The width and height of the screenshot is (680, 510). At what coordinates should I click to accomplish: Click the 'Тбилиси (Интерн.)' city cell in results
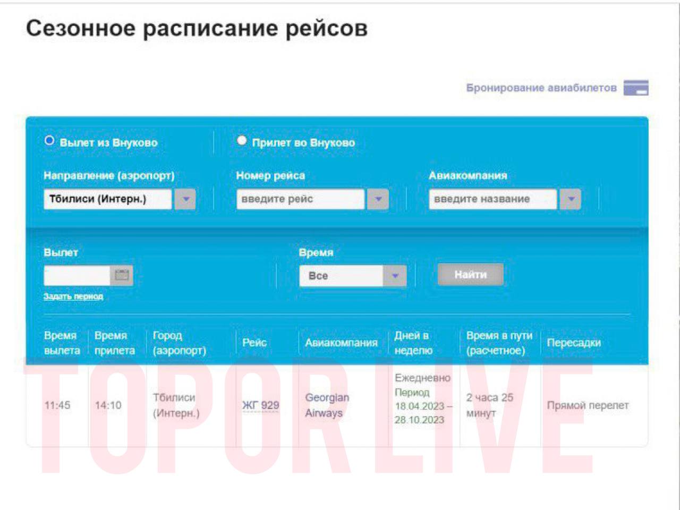[176, 405]
